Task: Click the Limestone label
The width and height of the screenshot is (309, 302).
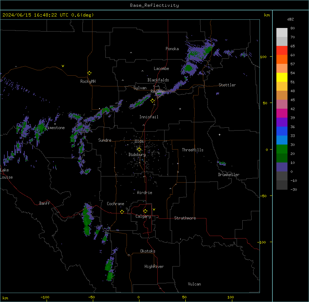Action: pyautogui.click(x=55, y=128)
